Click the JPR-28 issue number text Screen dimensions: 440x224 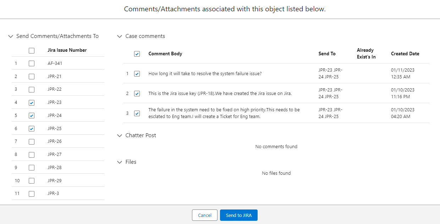pos(55,168)
